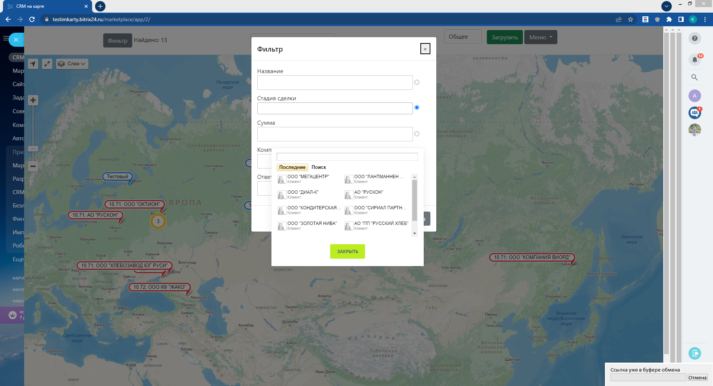713x386 pixels.
Task: Toggle fullscreen map expand icon
Action: click(47, 64)
